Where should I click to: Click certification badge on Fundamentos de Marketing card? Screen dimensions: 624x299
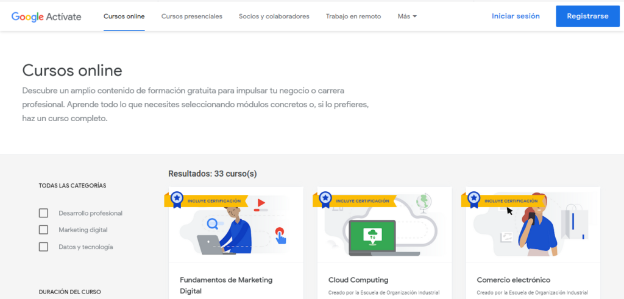(x=177, y=199)
